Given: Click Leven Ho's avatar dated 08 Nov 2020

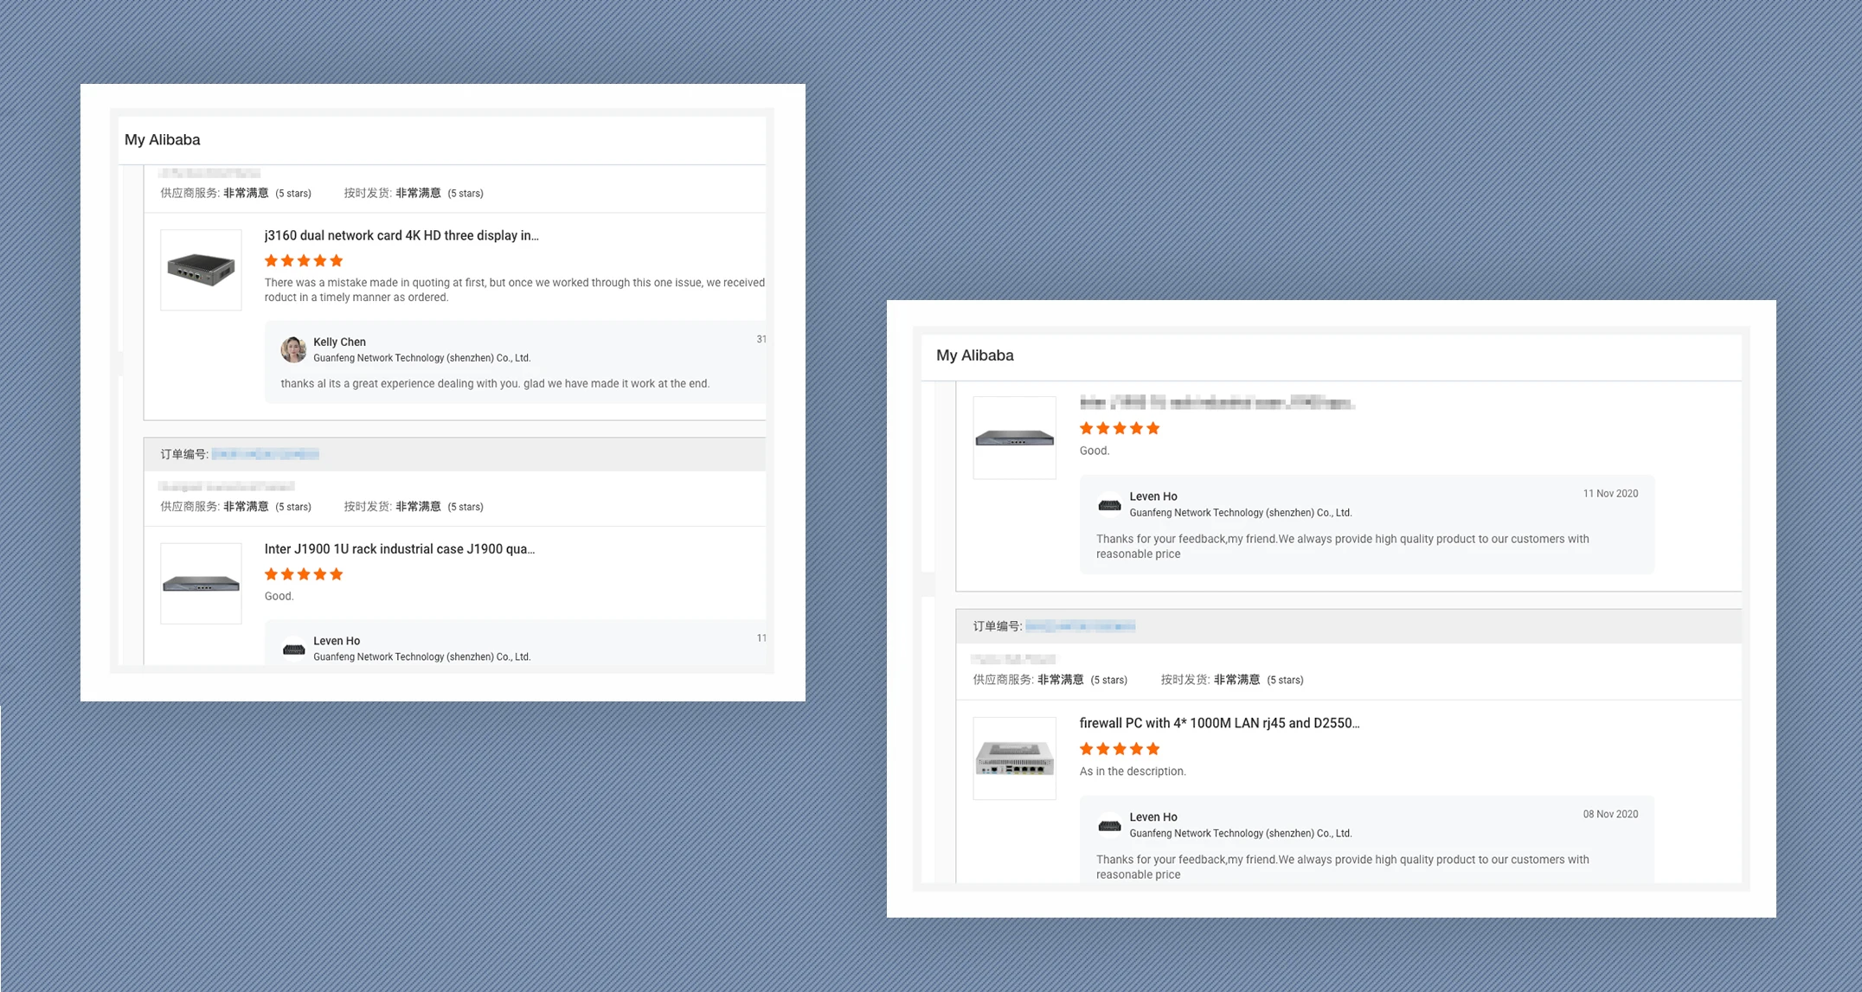Looking at the screenshot, I should [x=1109, y=825].
